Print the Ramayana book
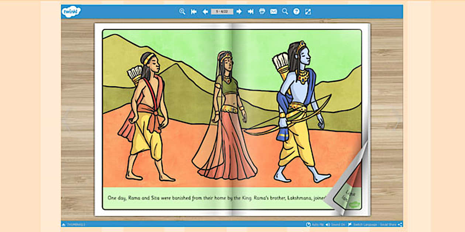Viewport: 465px width, 232px height. [x=262, y=11]
